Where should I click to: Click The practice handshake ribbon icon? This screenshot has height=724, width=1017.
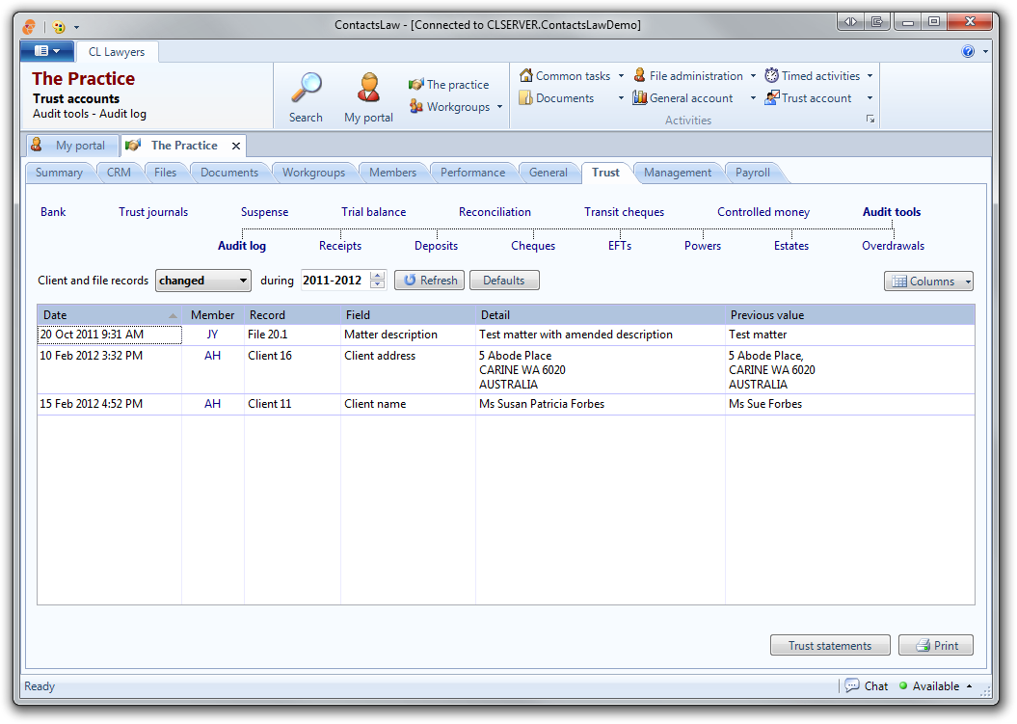click(415, 84)
